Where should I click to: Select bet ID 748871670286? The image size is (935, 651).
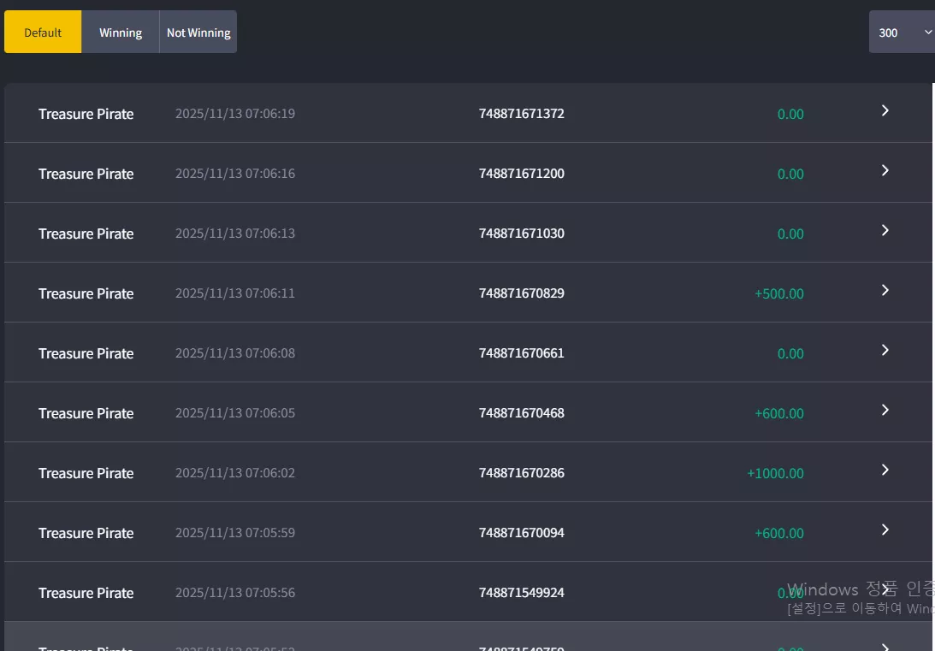[x=521, y=473]
